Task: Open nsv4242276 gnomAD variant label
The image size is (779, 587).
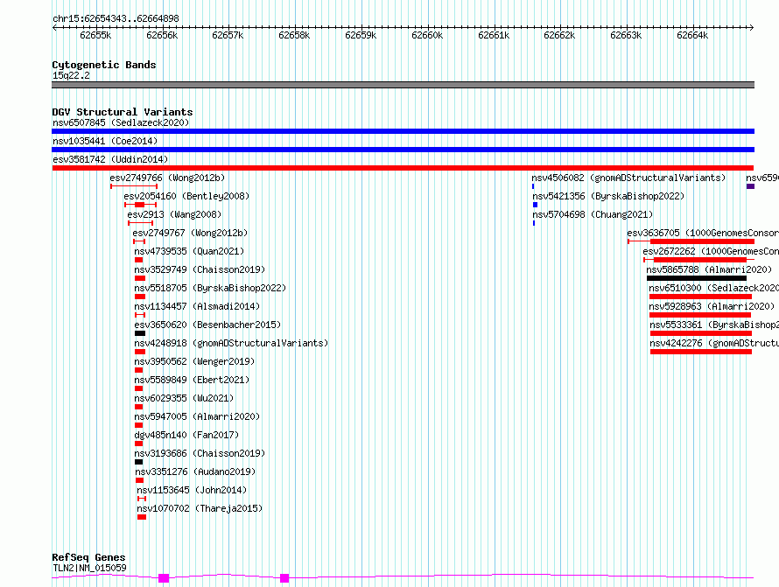Action: click(714, 343)
